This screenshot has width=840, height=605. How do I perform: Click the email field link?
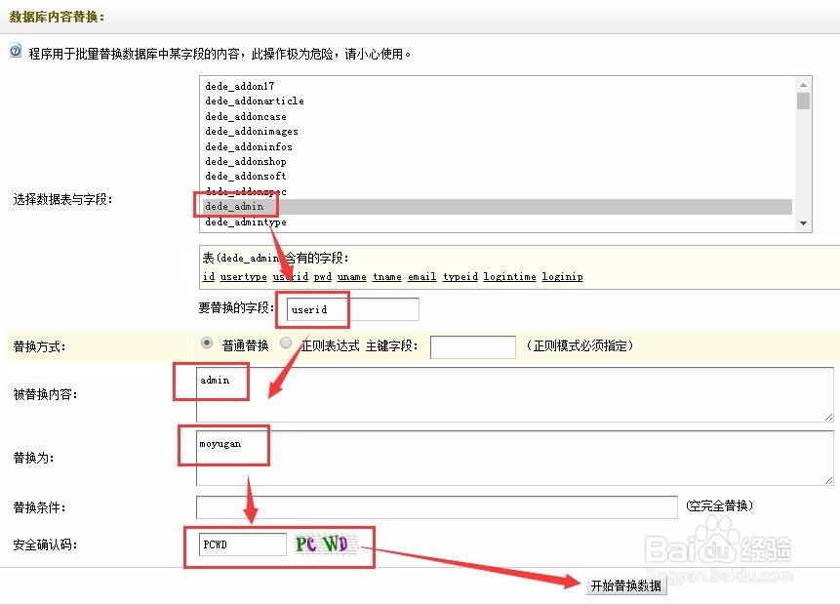[420, 276]
